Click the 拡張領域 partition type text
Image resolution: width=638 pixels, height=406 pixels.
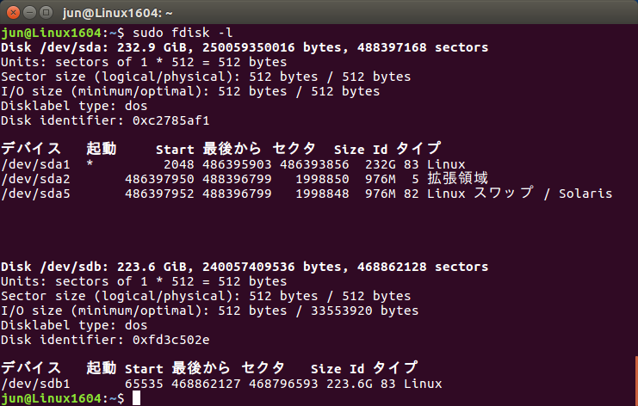click(x=457, y=178)
